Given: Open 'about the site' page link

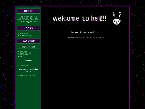Looking at the screenshot, I should coord(25,53).
